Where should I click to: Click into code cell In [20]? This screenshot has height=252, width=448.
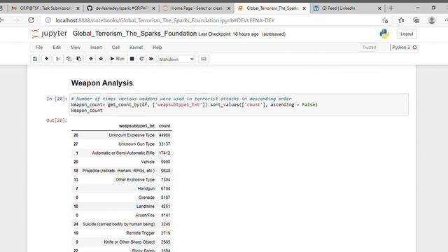(x=239, y=104)
